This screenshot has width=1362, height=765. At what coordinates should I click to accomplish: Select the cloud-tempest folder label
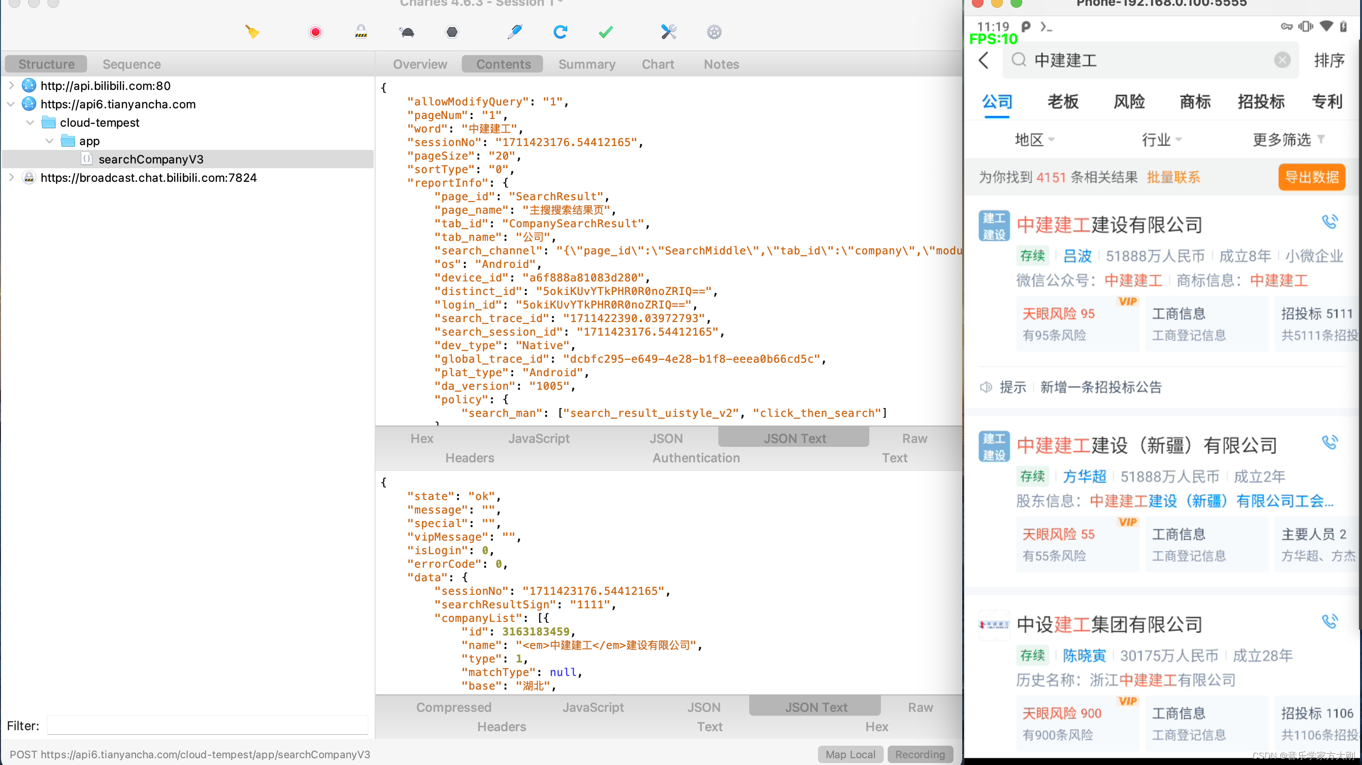(99, 122)
